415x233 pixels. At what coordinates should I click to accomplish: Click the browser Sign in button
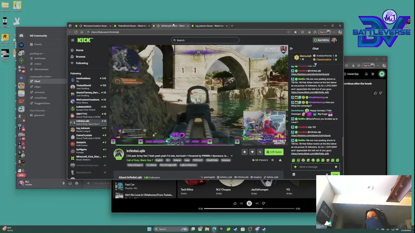(324, 32)
